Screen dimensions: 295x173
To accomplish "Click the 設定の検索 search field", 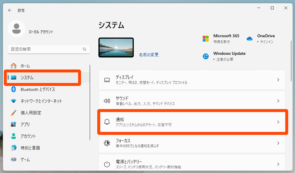I will 49,49.
